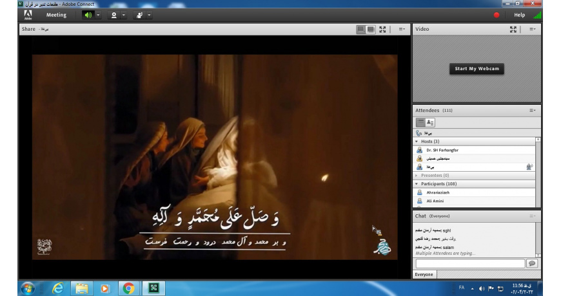Click the system tray volume icon
Viewport: 561px width, 296px height.
click(x=482, y=288)
